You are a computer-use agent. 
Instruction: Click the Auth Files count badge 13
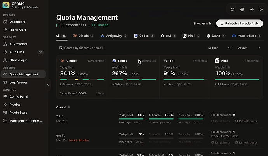tap(40, 52)
